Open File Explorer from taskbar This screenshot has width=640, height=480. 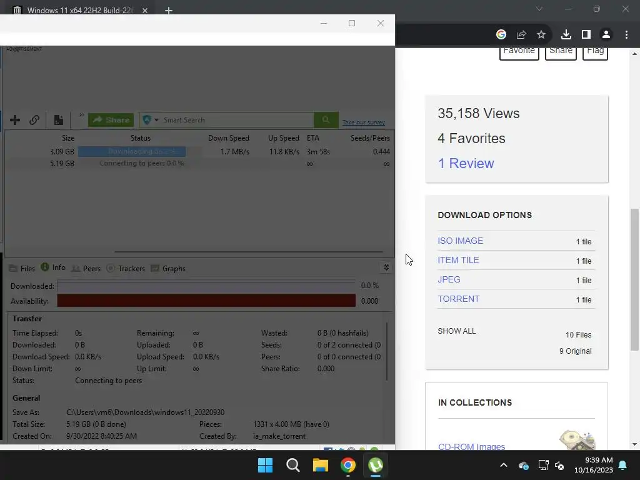coord(321,465)
